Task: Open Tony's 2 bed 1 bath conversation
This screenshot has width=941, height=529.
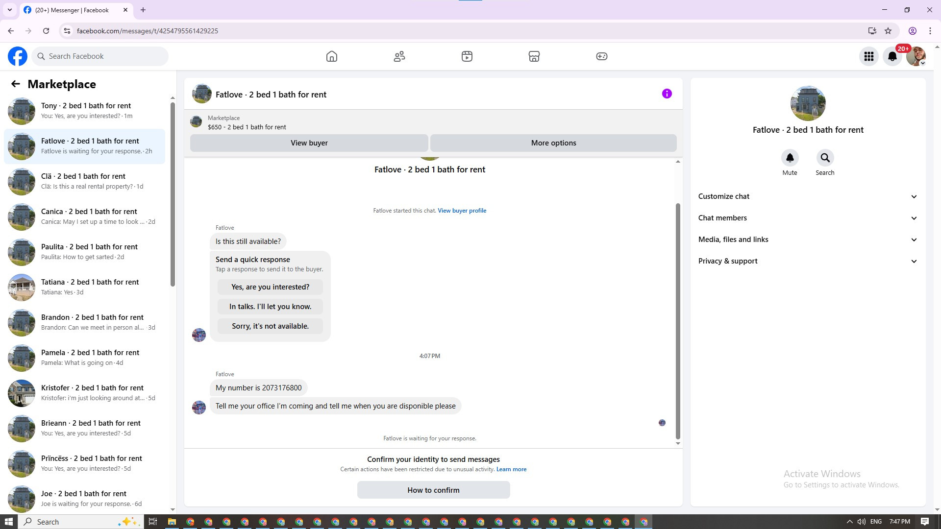Action: 86,111
